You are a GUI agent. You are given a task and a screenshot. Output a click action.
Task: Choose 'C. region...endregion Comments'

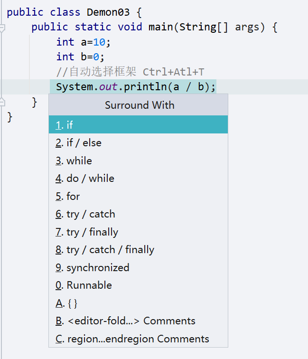[x=138, y=339]
